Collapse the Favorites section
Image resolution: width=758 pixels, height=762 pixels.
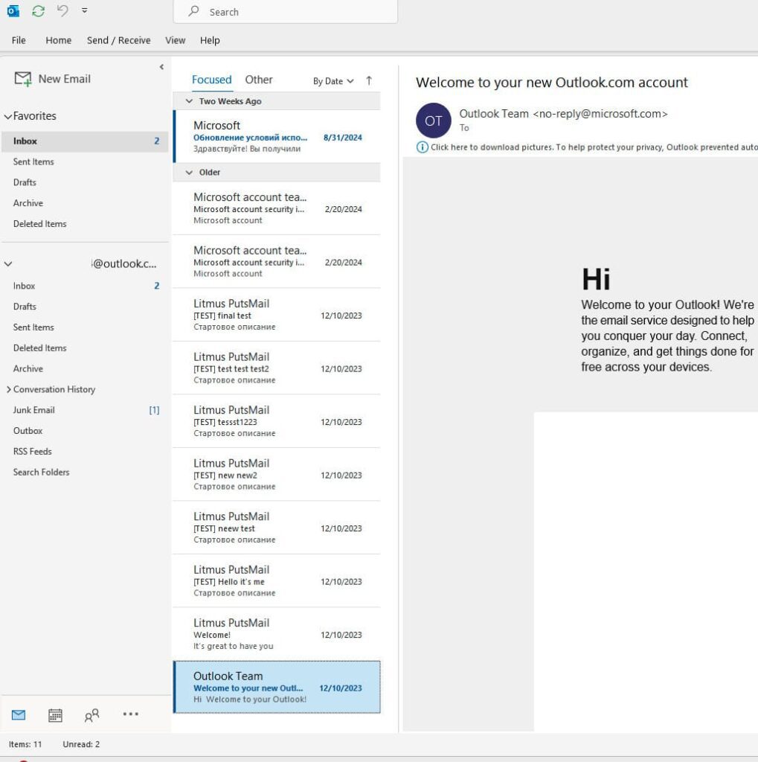(x=8, y=117)
